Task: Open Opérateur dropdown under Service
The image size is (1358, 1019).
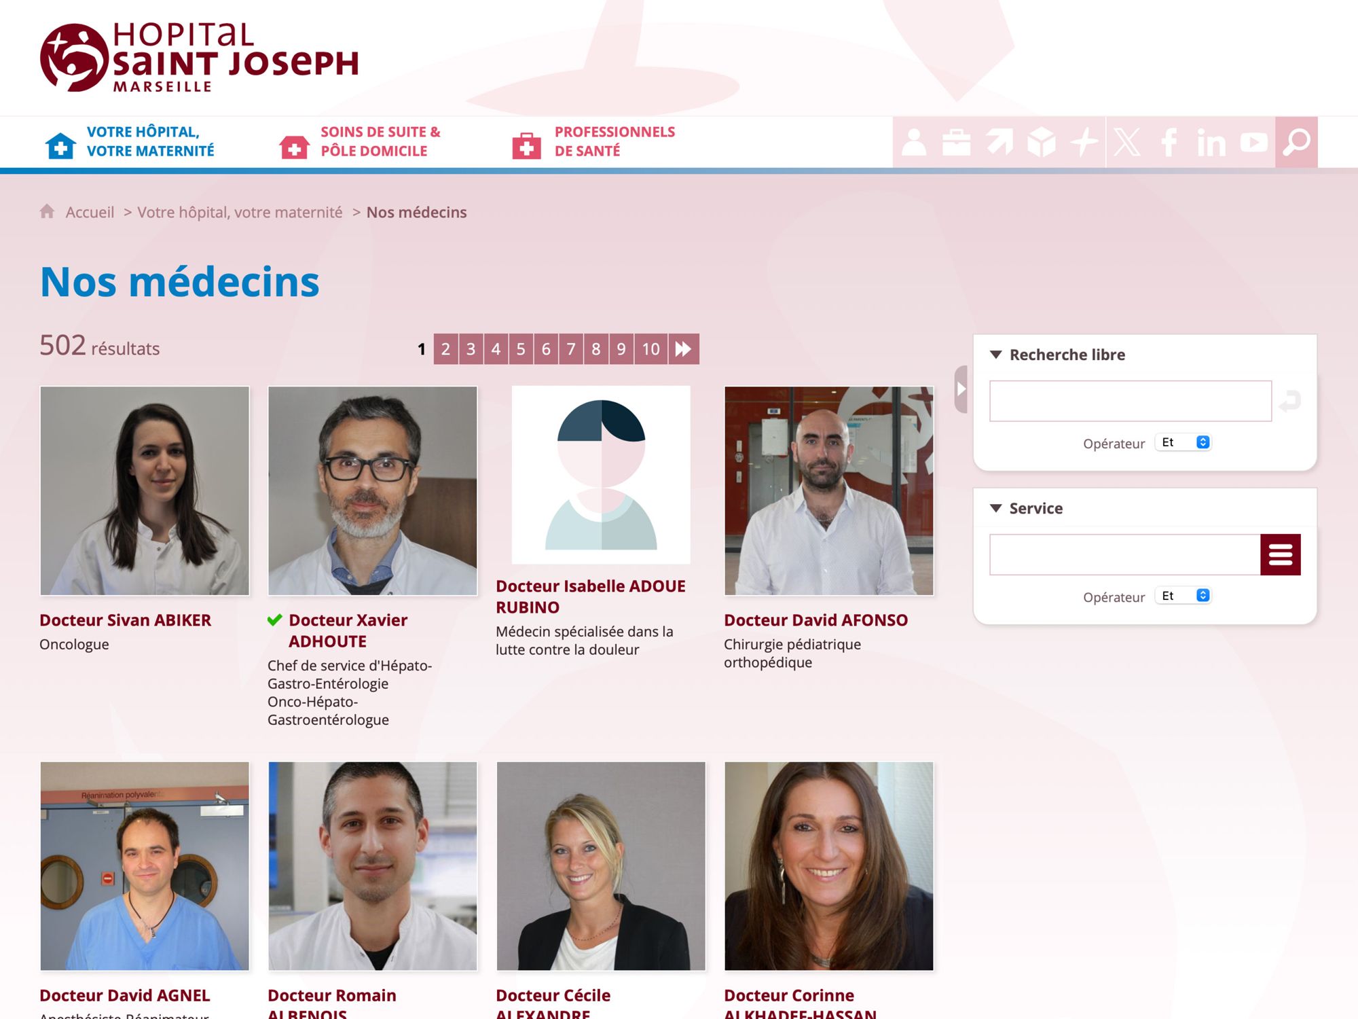Action: [x=1183, y=596]
